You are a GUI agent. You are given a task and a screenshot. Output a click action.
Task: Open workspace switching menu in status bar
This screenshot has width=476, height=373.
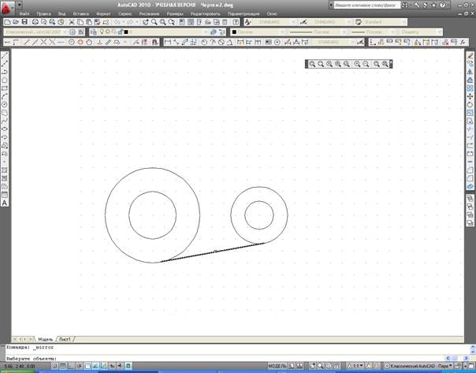tap(418, 366)
